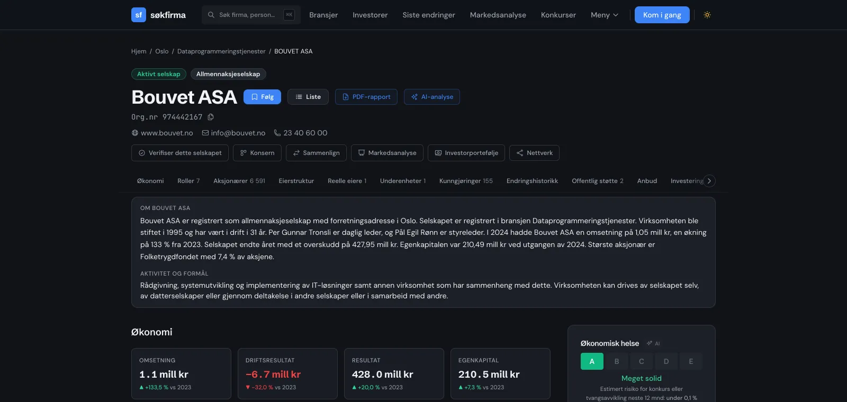
Task: Follow company with Følg button
Action: click(x=262, y=97)
